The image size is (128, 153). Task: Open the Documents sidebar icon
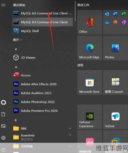click(x=3, y=114)
